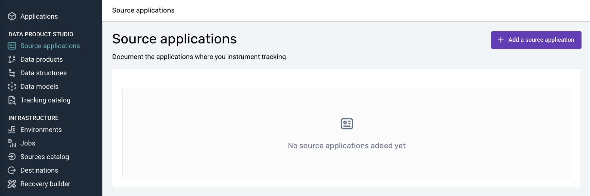Click the Data structures hierarchy icon

12,73
